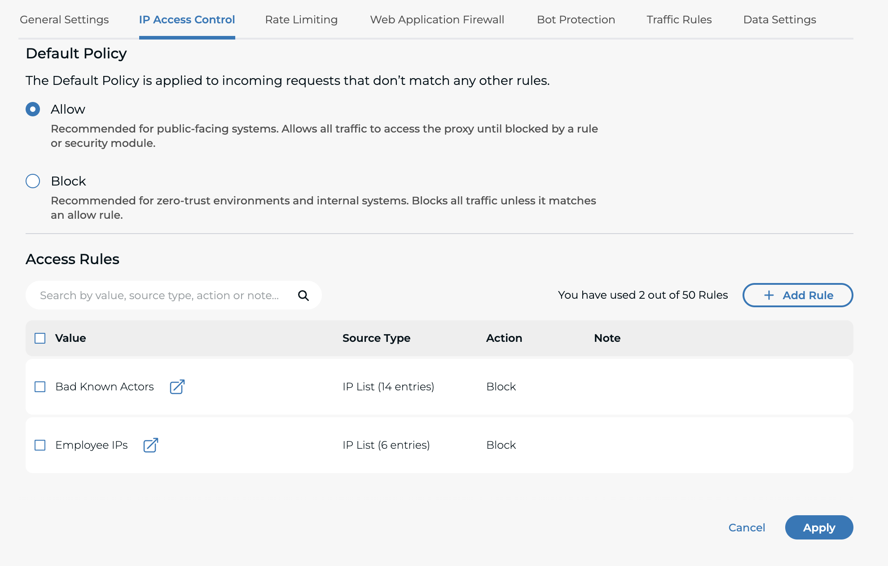Click the Cancel link
Image resolution: width=888 pixels, height=566 pixels.
point(747,527)
